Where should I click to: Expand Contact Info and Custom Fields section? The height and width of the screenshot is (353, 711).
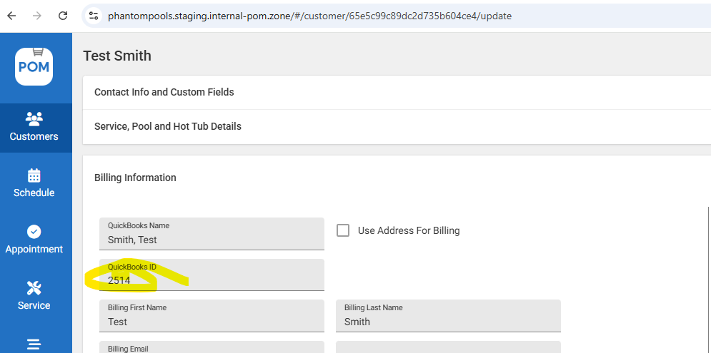pos(164,92)
